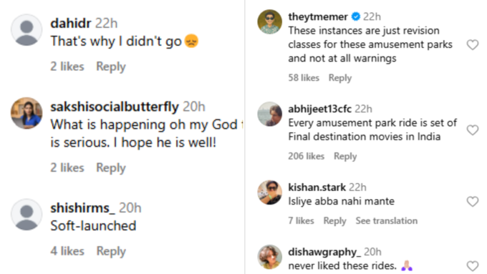
Task: View the 206 likes on abhijeet13cfc's comment
Action: pyautogui.click(x=306, y=156)
